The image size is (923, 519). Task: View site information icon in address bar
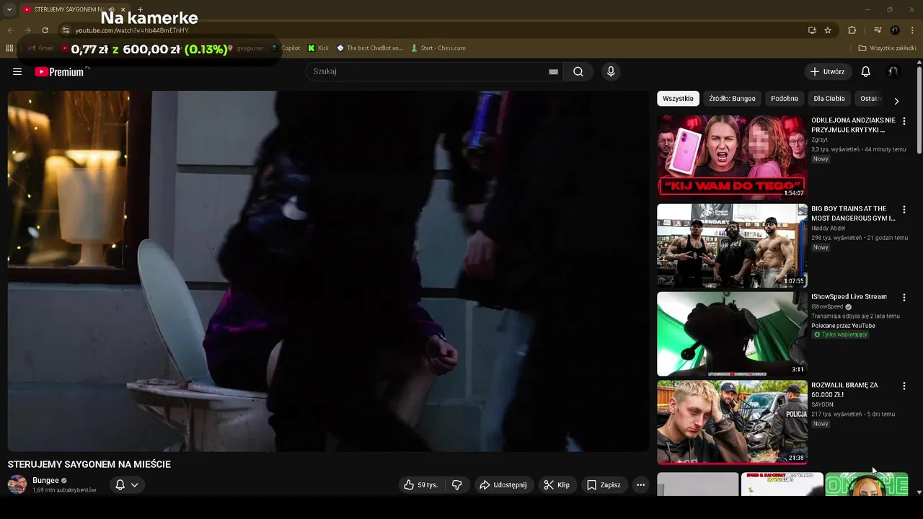66,30
